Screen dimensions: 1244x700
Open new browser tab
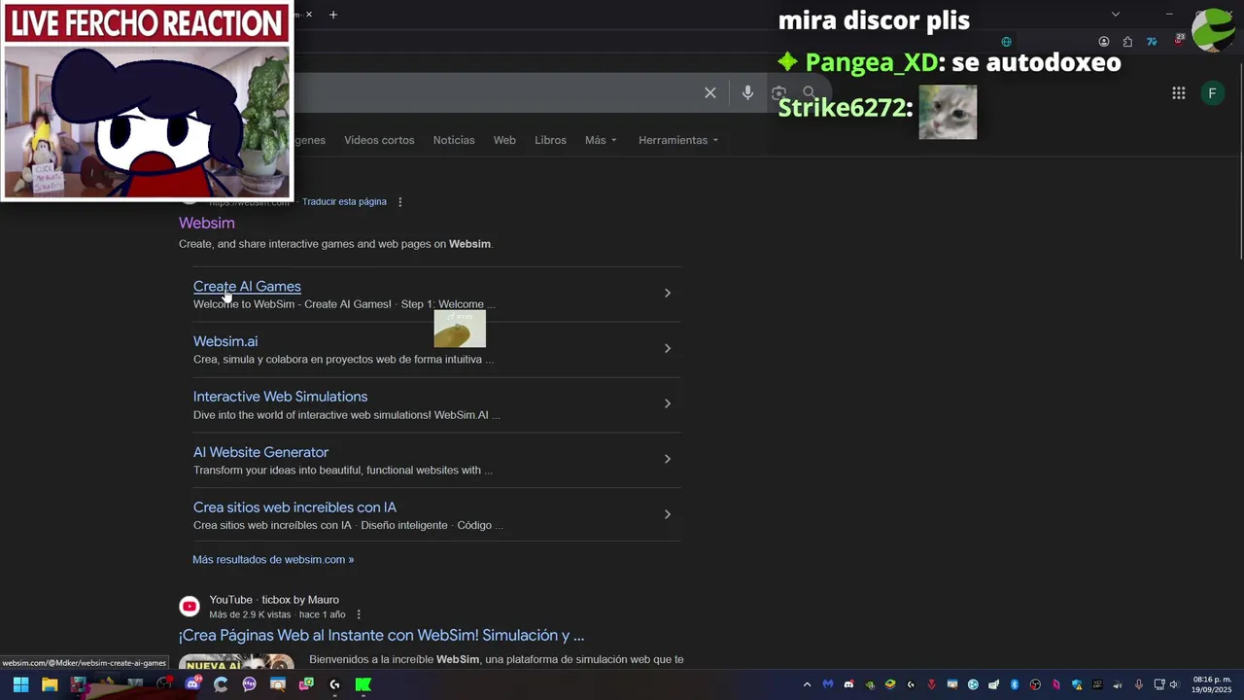tap(333, 15)
